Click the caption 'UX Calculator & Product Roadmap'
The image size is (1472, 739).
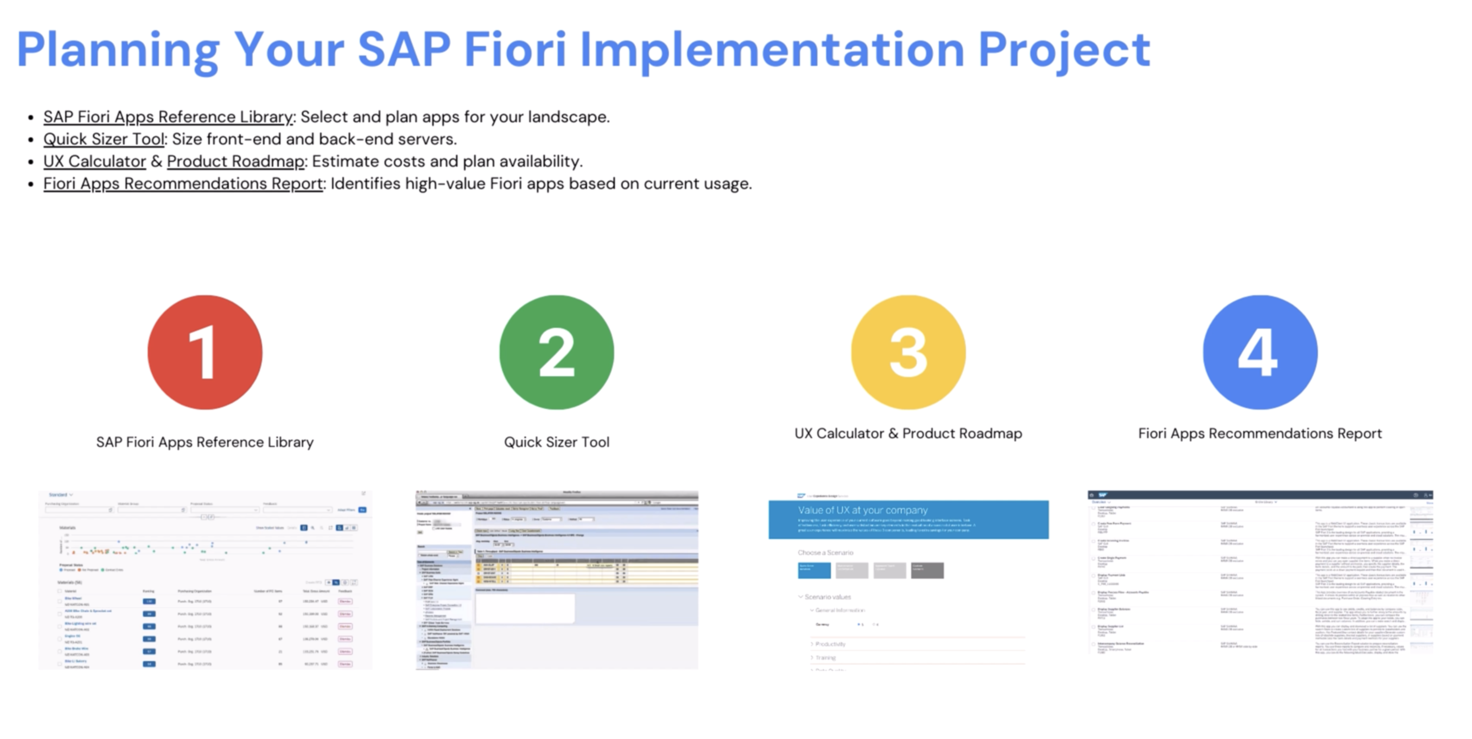(x=908, y=433)
